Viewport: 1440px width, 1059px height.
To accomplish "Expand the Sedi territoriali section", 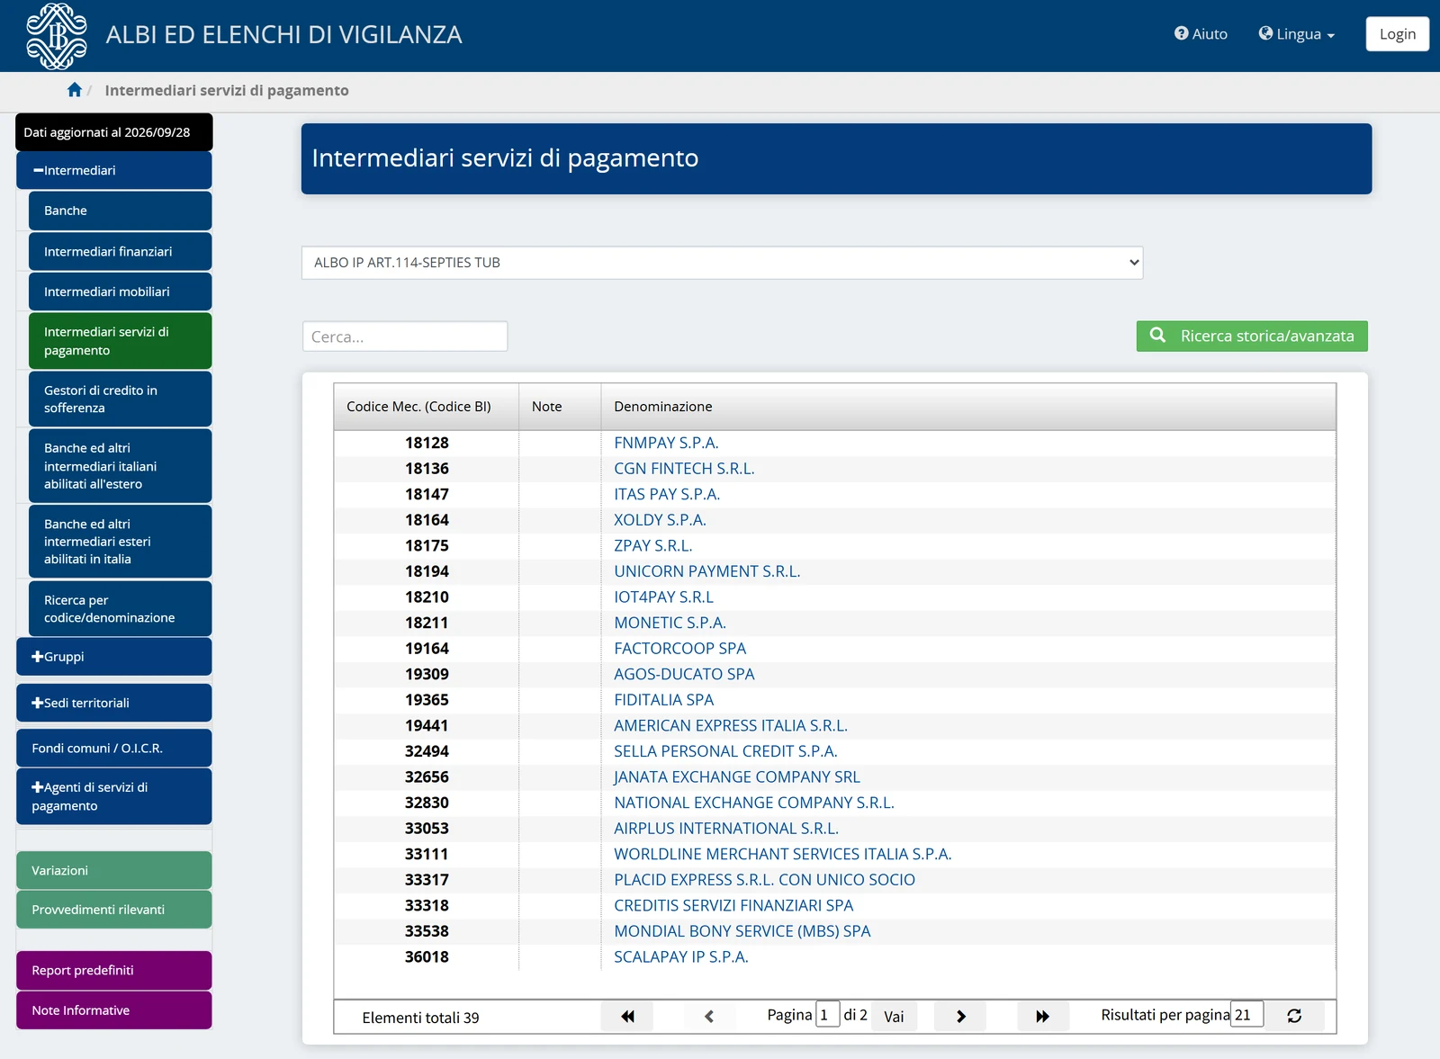I will [114, 703].
